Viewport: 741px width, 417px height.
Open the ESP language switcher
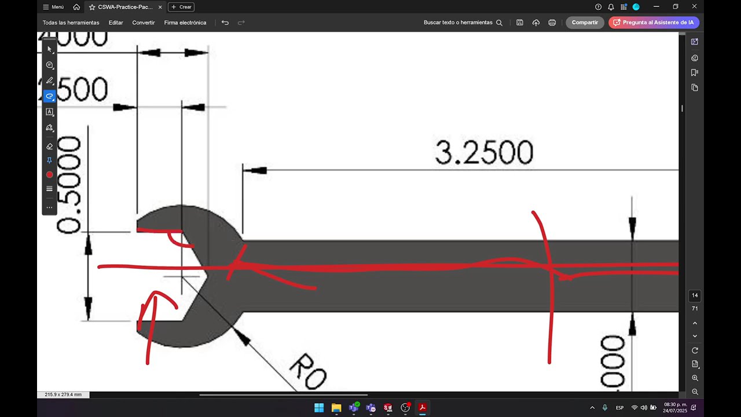619,408
